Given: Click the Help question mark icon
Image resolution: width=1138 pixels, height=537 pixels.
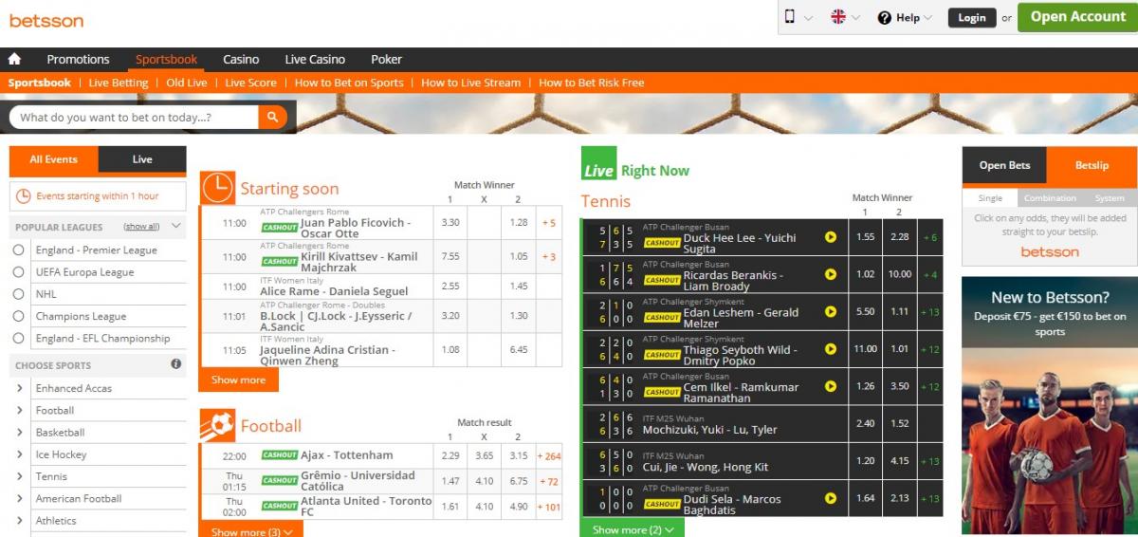Looking at the screenshot, I should [885, 18].
